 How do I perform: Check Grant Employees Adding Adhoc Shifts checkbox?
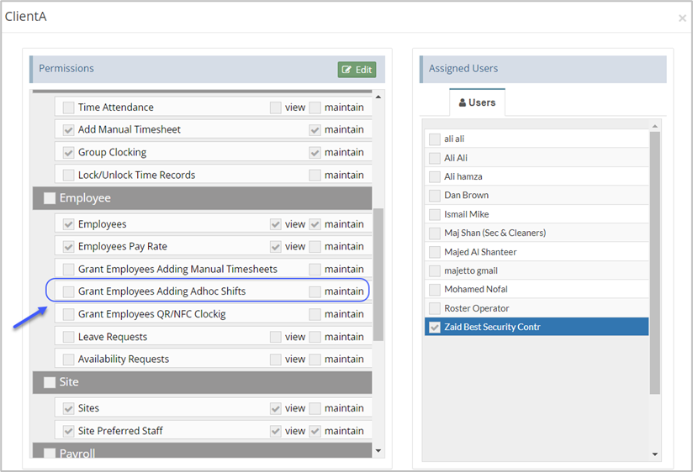tap(68, 291)
